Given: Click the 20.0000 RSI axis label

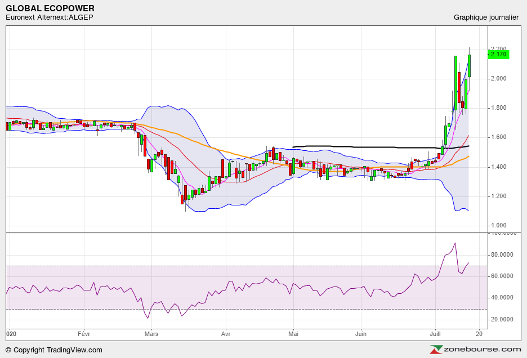Looking at the screenshot, I should coord(502,319).
